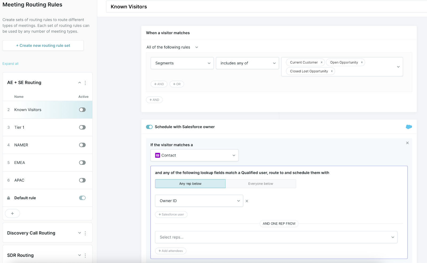
Task: Open the SDR Routing options menu
Action: (85, 256)
